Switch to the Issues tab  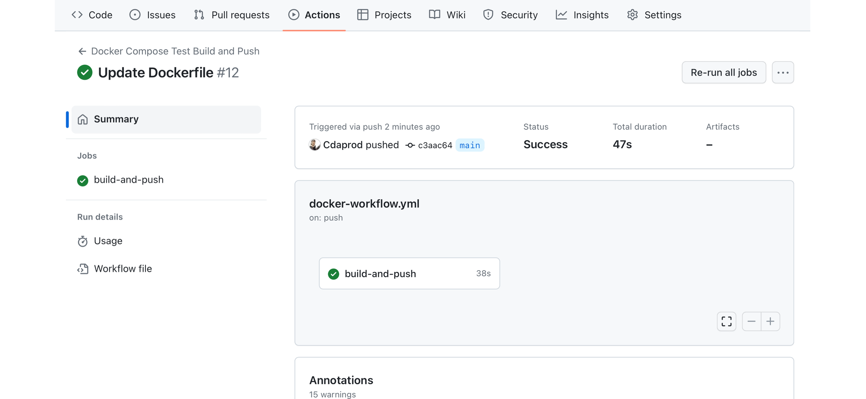tap(152, 15)
